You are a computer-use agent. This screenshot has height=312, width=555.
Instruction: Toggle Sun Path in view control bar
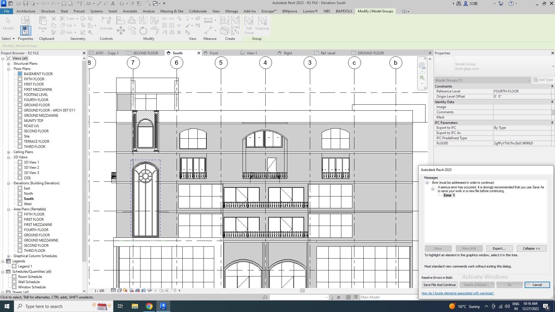pyautogui.click(x=125, y=290)
